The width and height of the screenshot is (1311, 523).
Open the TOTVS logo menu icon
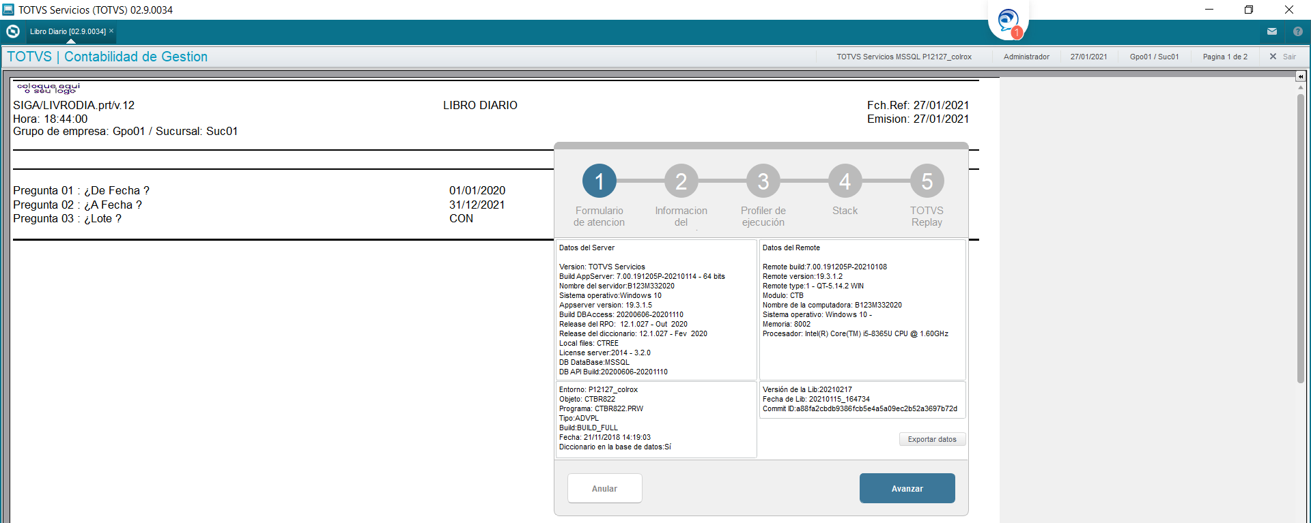(12, 31)
